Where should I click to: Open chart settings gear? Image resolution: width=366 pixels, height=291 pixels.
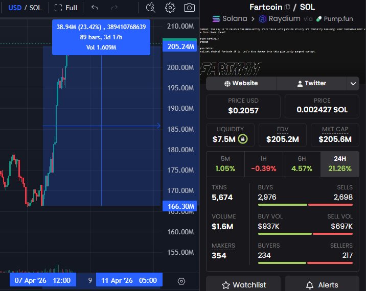[170, 8]
